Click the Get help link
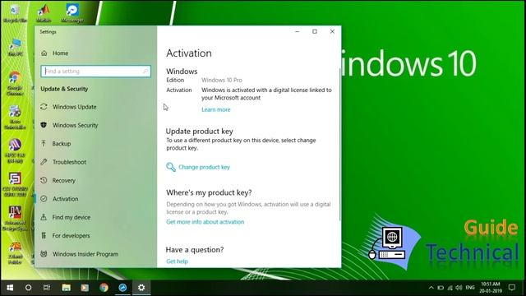This screenshot has height=296, width=526. [177, 261]
